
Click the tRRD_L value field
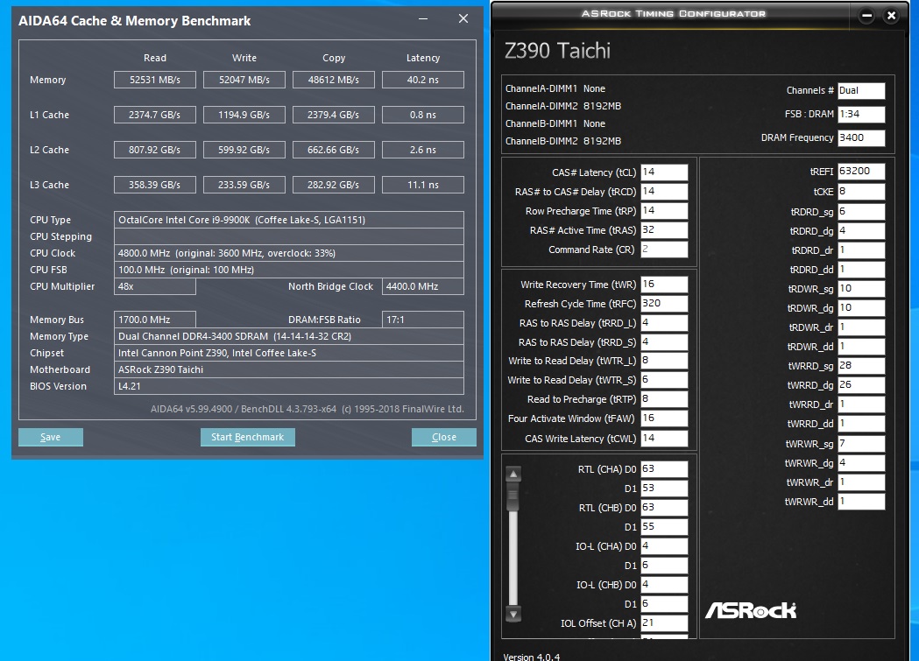664,323
